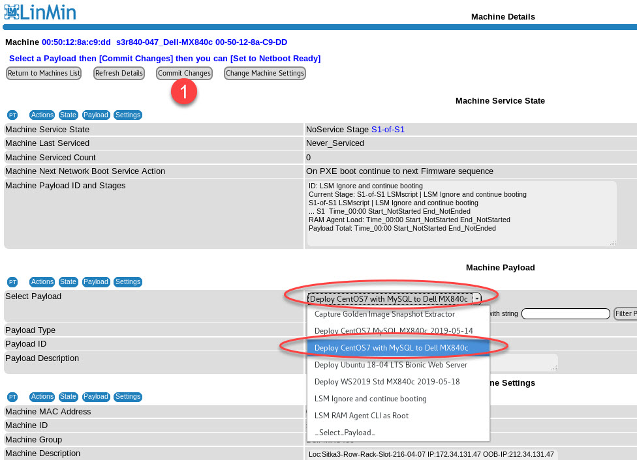637x460 pixels.
Task: Return to Machines List
Action: pos(44,73)
